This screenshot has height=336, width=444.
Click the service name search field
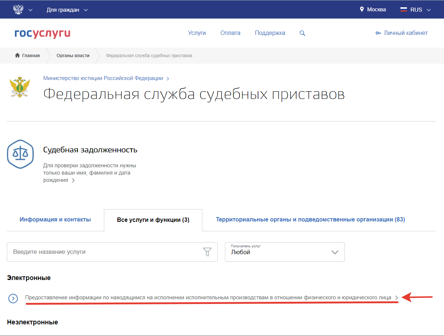pyautogui.click(x=105, y=252)
